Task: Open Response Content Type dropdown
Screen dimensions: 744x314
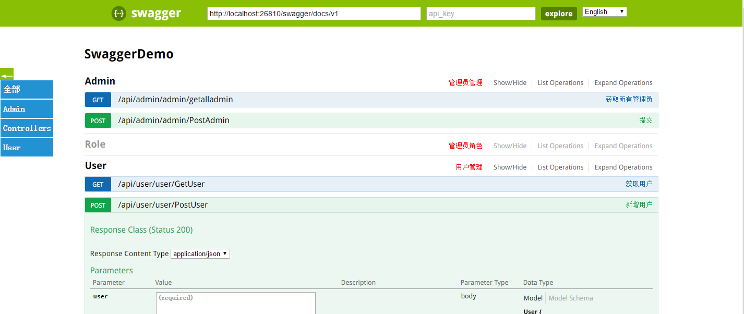Action: click(x=200, y=253)
